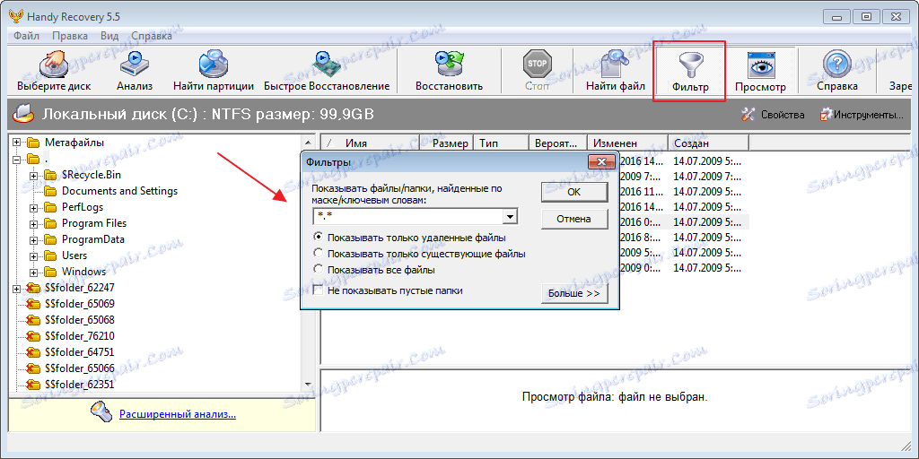Sort file list by Тип column
Viewport: 919px width, 459px height.
[501, 143]
